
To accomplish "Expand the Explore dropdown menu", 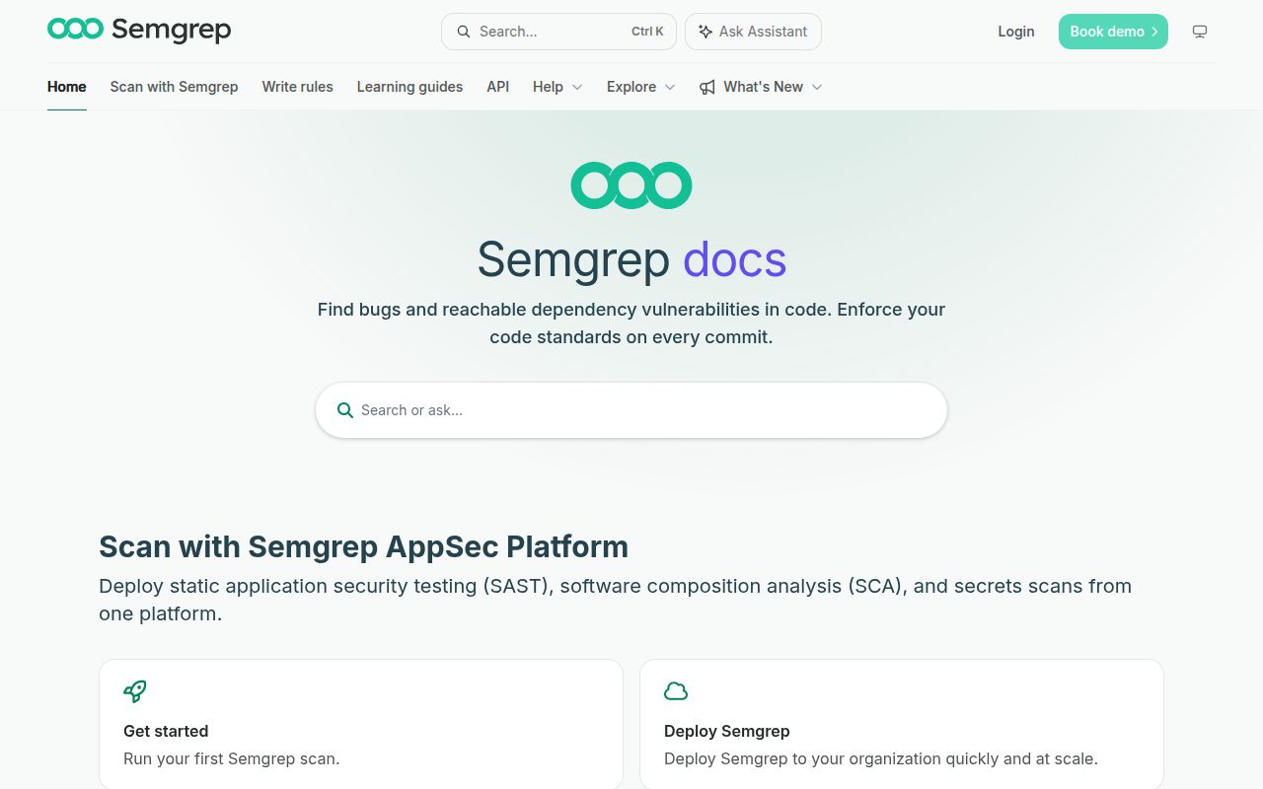I will (641, 87).
